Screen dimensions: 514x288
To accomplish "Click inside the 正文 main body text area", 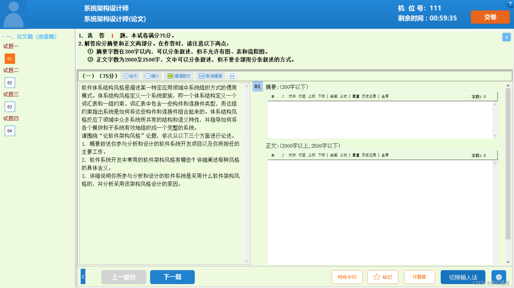I will [x=380, y=212].
